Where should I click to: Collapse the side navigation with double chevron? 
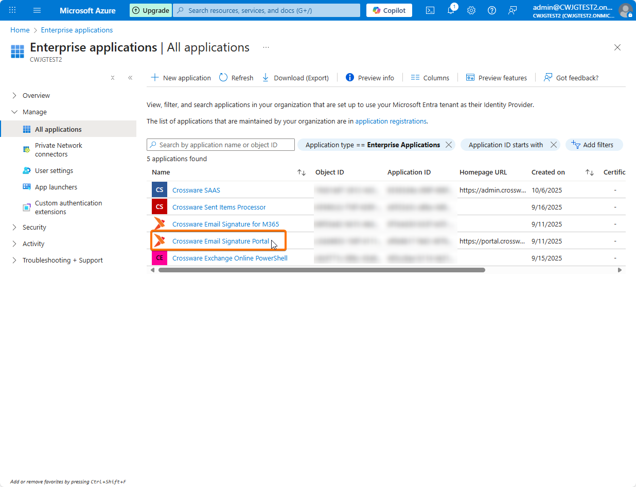(x=130, y=78)
